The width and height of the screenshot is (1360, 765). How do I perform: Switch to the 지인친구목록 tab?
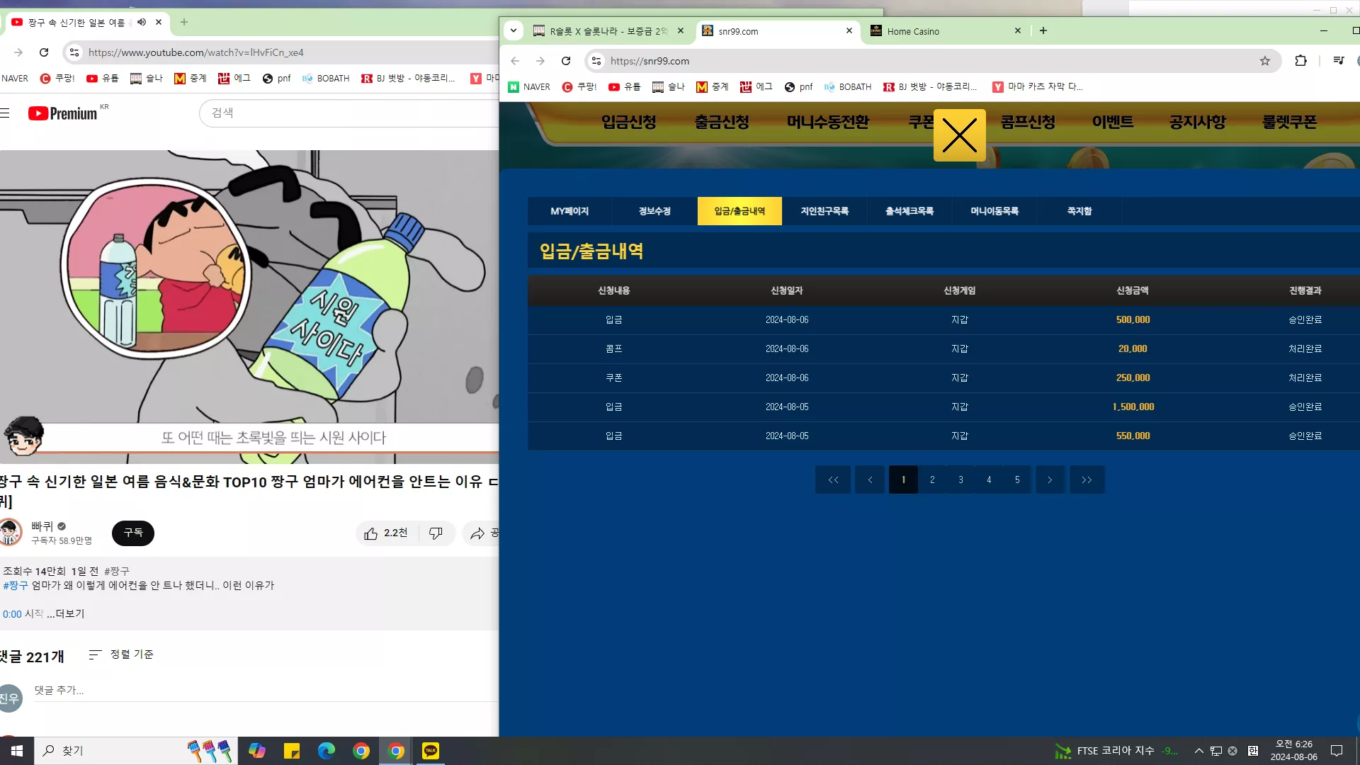(x=824, y=211)
